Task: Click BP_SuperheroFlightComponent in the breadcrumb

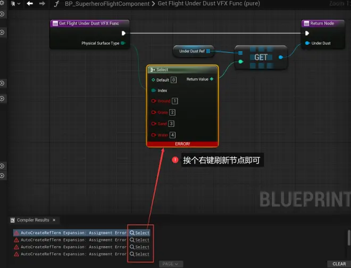Action: pos(107,4)
